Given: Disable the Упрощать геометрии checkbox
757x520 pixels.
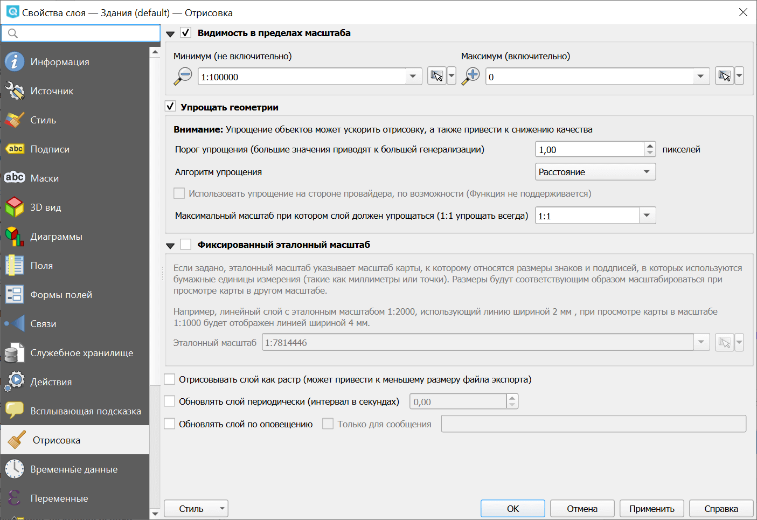Looking at the screenshot, I should click(x=170, y=107).
